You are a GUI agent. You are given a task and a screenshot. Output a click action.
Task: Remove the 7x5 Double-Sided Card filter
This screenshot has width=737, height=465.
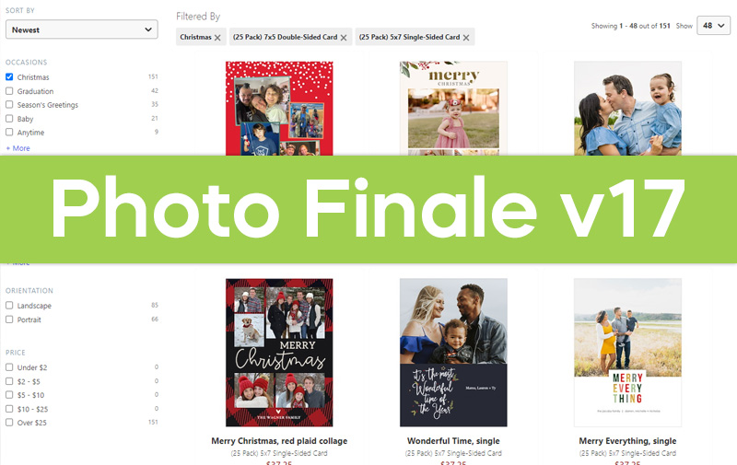click(344, 38)
